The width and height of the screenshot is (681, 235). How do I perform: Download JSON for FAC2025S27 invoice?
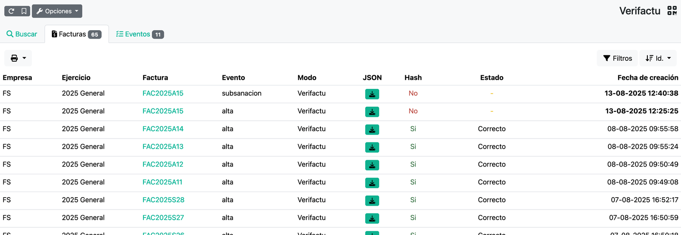click(372, 218)
